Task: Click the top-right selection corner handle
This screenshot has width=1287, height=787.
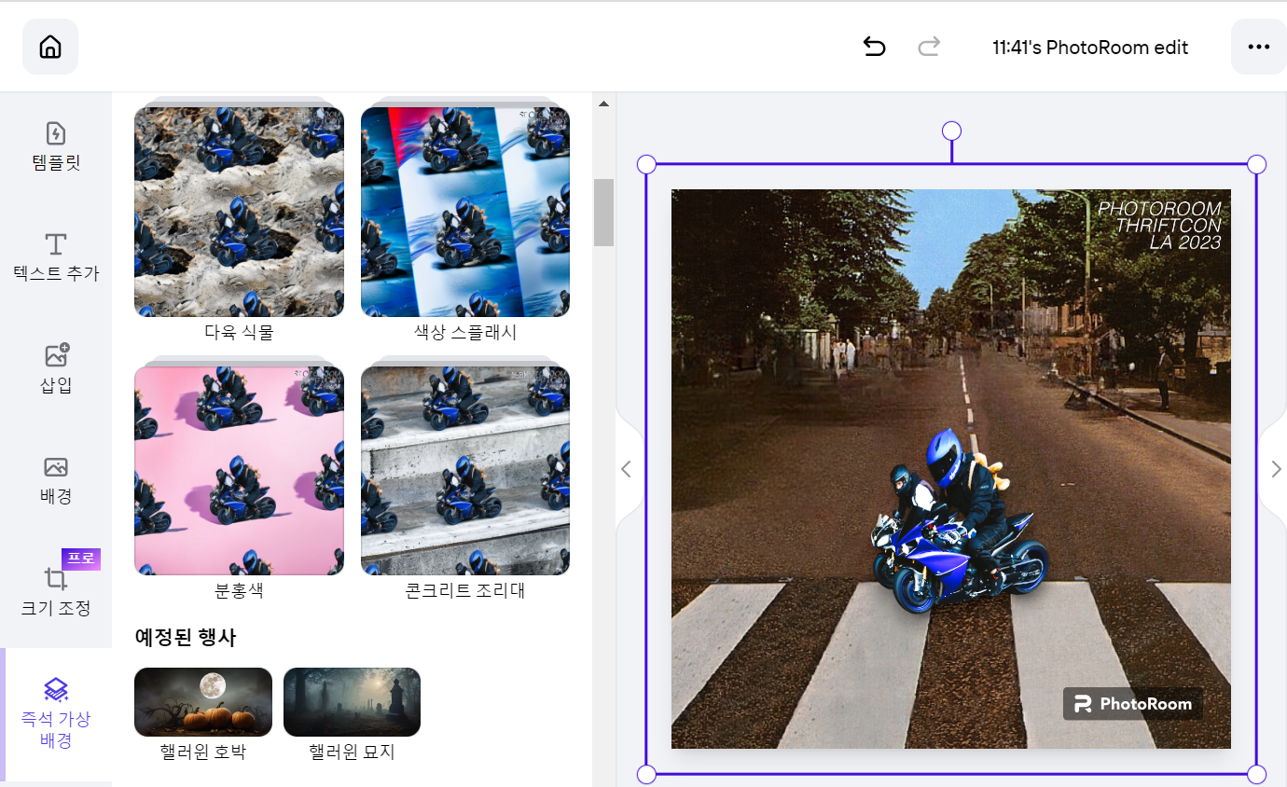Action: 1256,165
